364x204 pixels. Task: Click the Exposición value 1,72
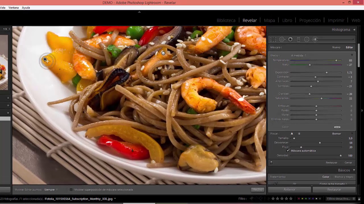click(x=349, y=73)
